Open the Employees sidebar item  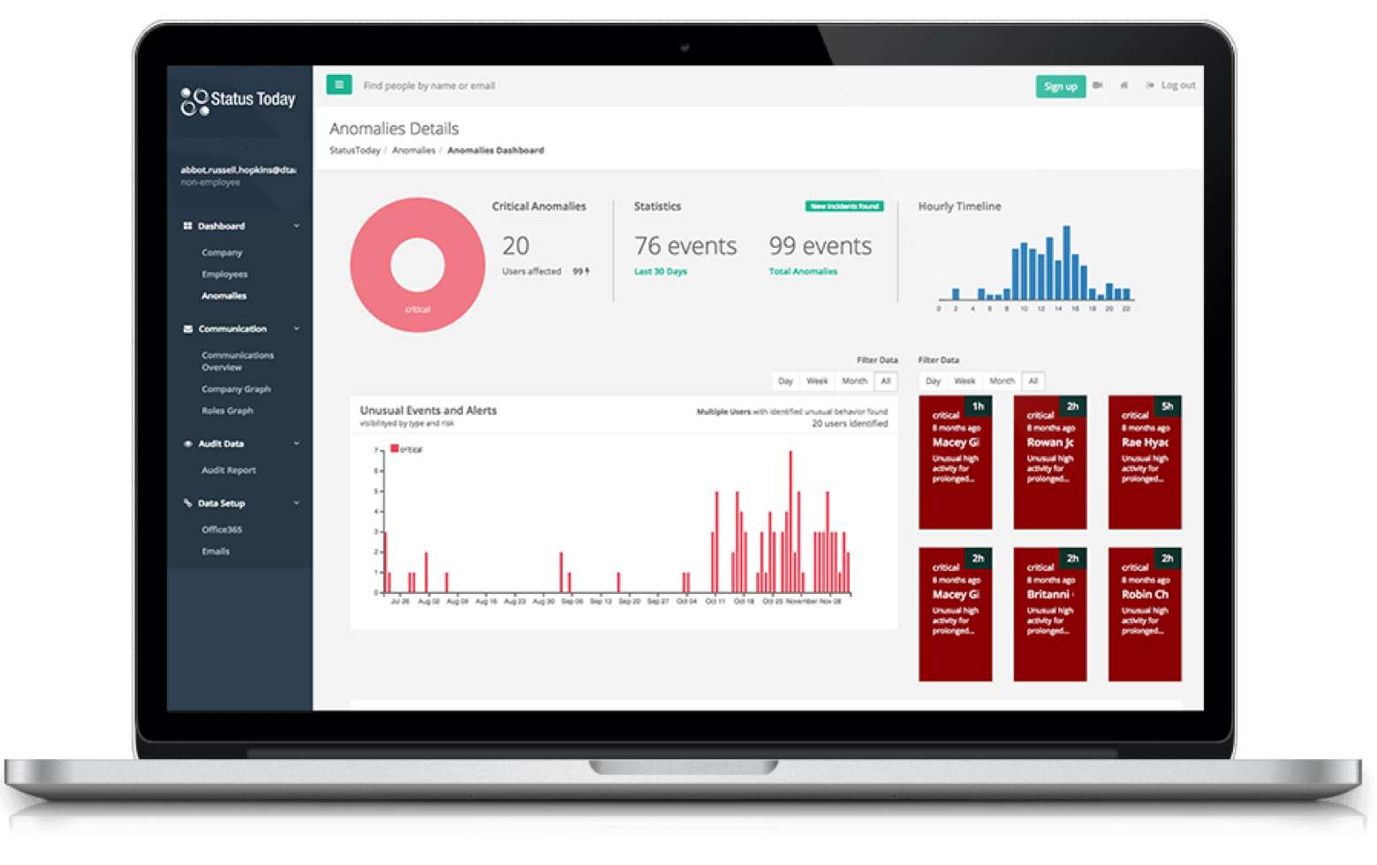[x=224, y=275]
